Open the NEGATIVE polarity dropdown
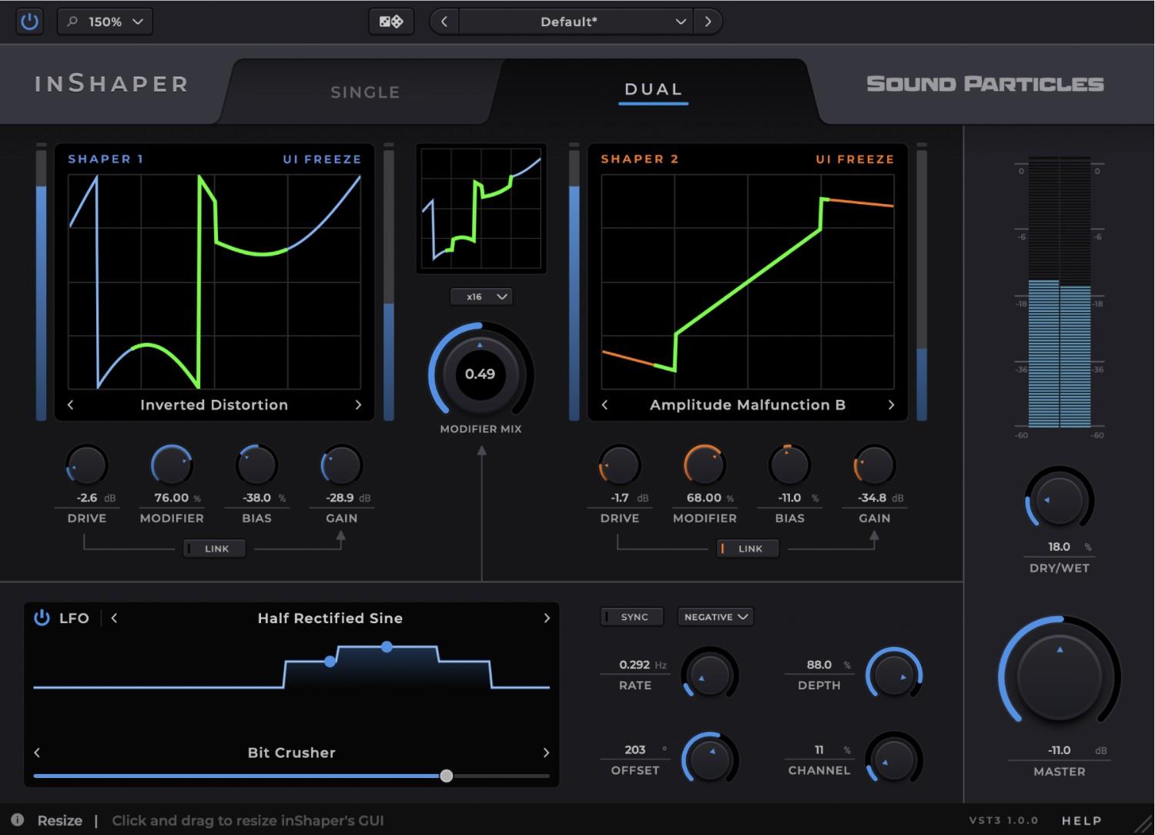This screenshot has width=1155, height=835. tap(715, 616)
